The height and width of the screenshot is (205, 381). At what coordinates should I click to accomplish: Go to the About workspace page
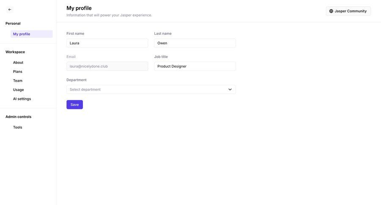tap(18, 63)
